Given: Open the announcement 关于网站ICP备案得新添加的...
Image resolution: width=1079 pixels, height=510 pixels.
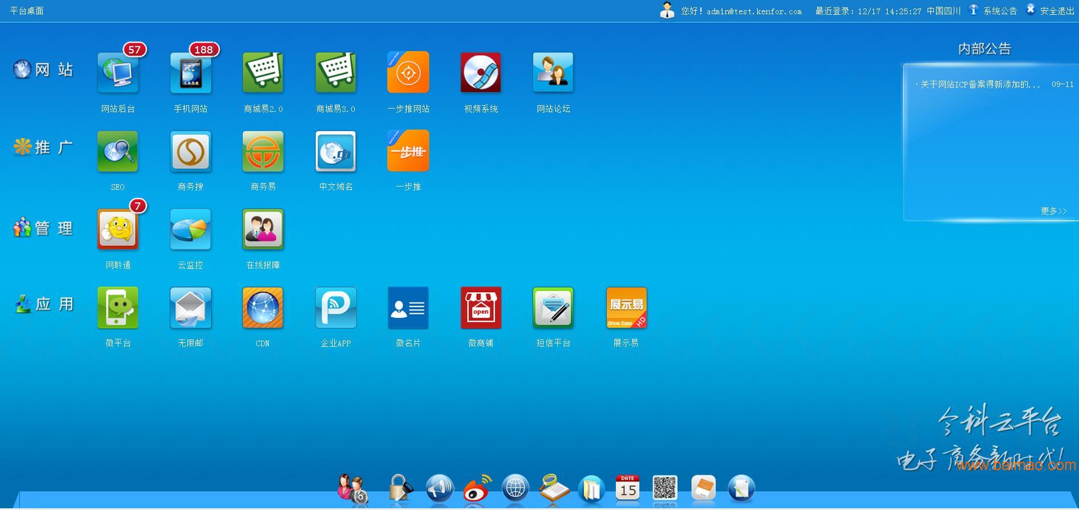Looking at the screenshot, I should pyautogui.click(x=980, y=84).
